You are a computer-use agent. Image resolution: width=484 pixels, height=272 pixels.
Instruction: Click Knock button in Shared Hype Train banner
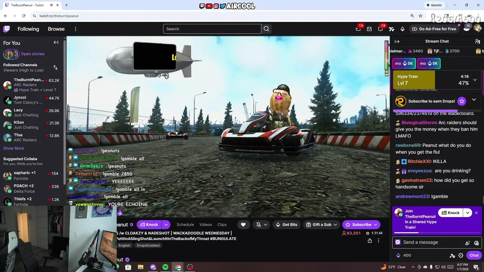pyautogui.click(x=451, y=213)
